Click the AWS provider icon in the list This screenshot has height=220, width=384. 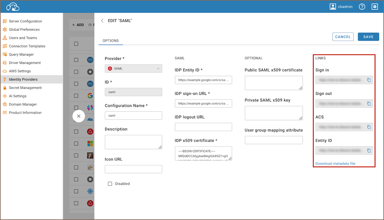coord(90,60)
